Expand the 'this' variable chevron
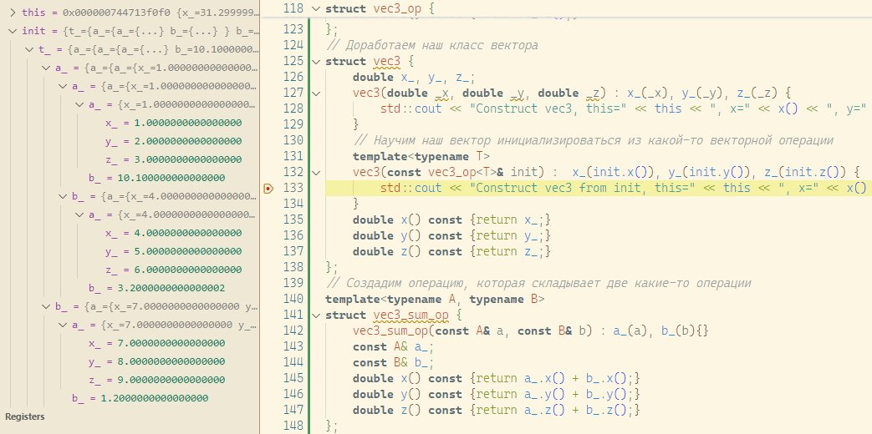Screen dimensions: 872x434 [13, 13]
